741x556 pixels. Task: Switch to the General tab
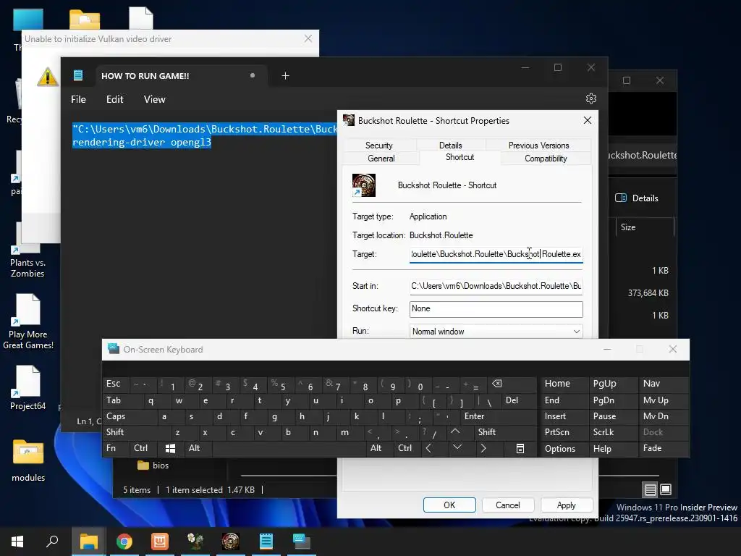point(381,159)
